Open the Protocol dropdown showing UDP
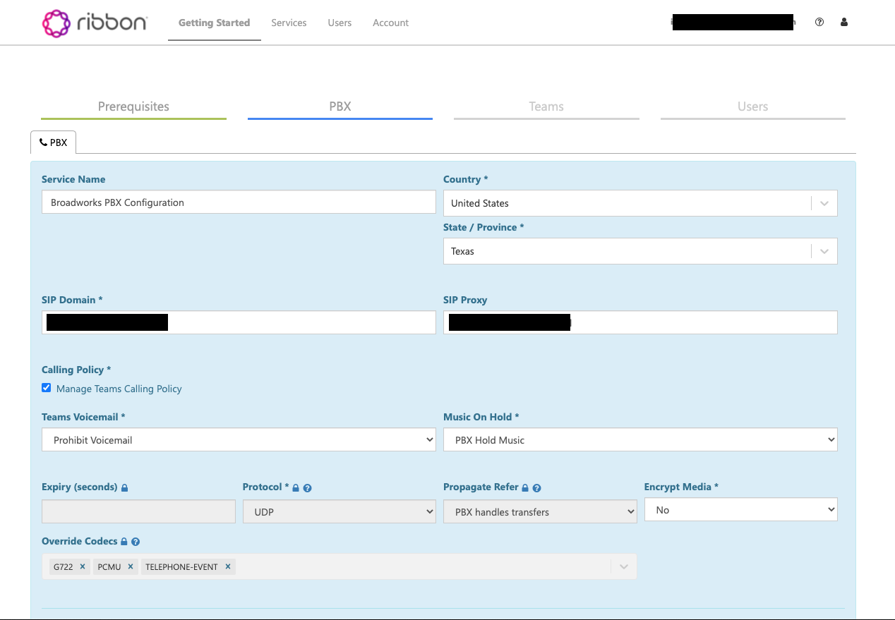Image resolution: width=895 pixels, height=620 pixels. (340, 511)
